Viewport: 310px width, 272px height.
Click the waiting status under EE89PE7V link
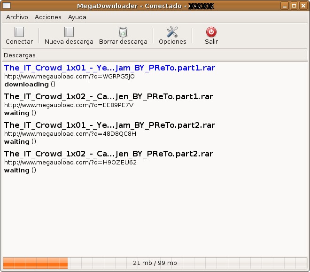coord(20,113)
